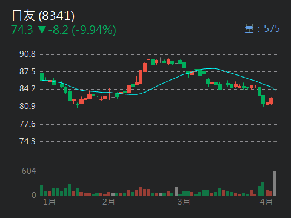The width and height of the screenshot is (291, 218).
Task: Click the volume label 量：575
Action: tap(262, 28)
